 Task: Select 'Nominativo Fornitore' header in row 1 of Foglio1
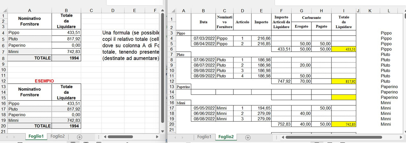(x=29, y=21)
